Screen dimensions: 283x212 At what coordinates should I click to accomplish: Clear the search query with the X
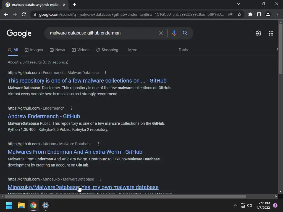(x=161, y=33)
